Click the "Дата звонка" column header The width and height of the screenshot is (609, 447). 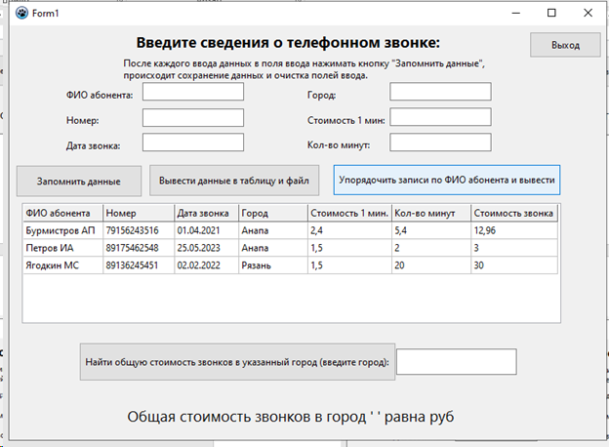point(205,213)
